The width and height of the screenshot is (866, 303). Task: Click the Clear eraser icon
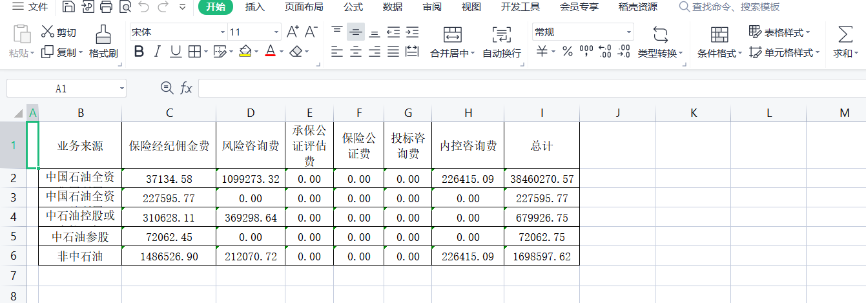coord(296,52)
